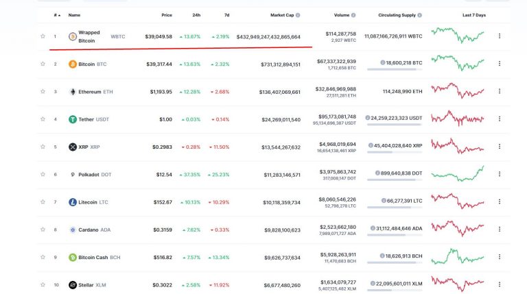
Task: Star Bitcoin BTC in the watchlist
Action: pyautogui.click(x=43, y=64)
